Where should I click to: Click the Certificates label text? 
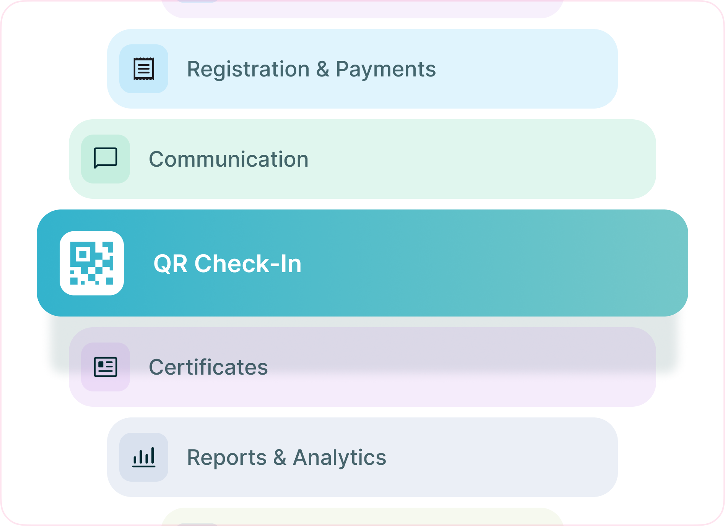[208, 367]
